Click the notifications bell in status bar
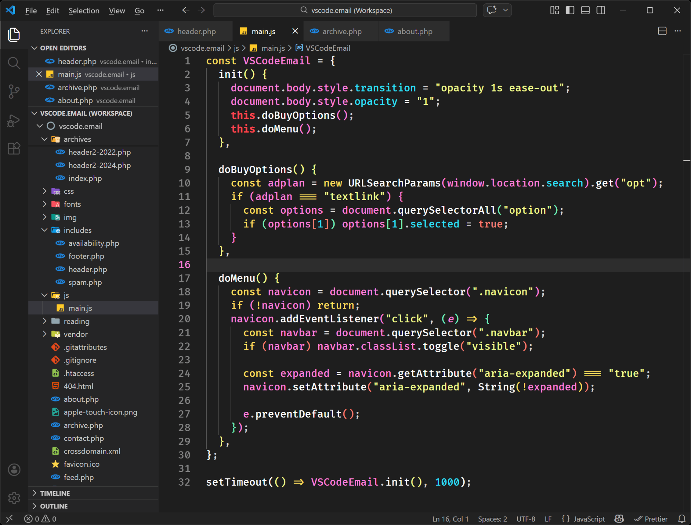Screen dimensions: 691x525 [x=682, y=519]
